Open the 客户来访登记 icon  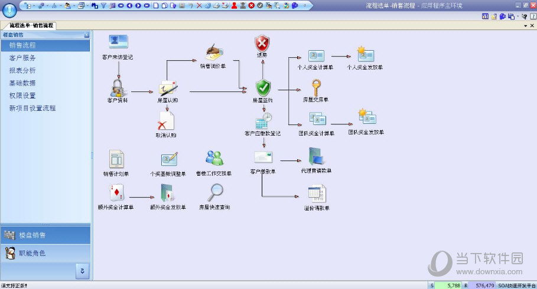click(118, 42)
